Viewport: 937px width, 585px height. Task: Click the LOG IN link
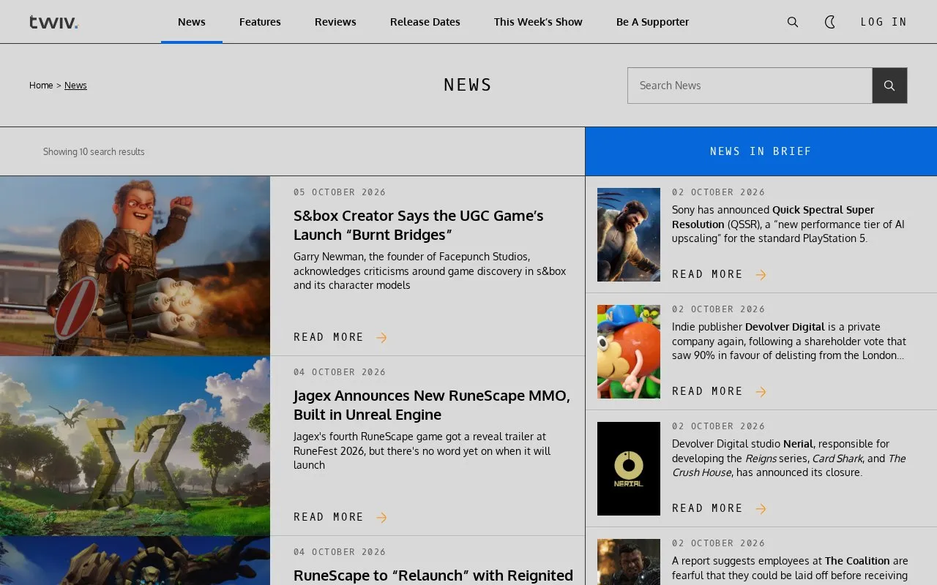[x=884, y=22]
